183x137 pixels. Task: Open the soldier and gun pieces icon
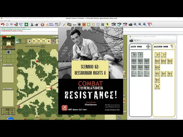pyautogui.click(x=34, y=24)
